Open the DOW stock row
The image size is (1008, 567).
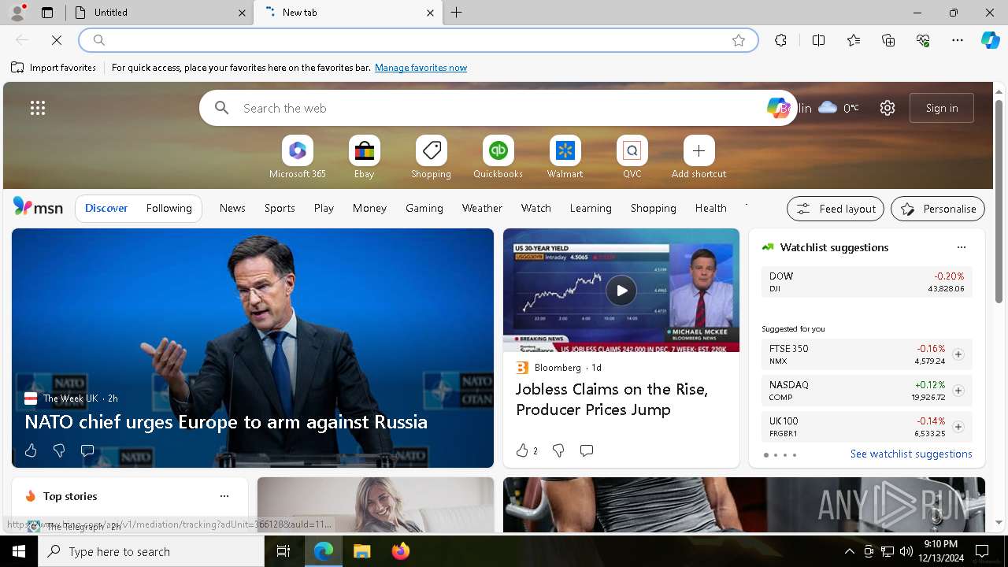[866, 282]
